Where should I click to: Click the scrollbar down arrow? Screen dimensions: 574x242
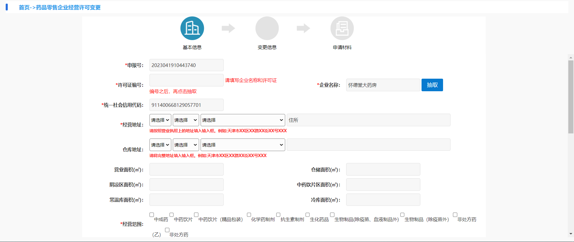click(571, 234)
